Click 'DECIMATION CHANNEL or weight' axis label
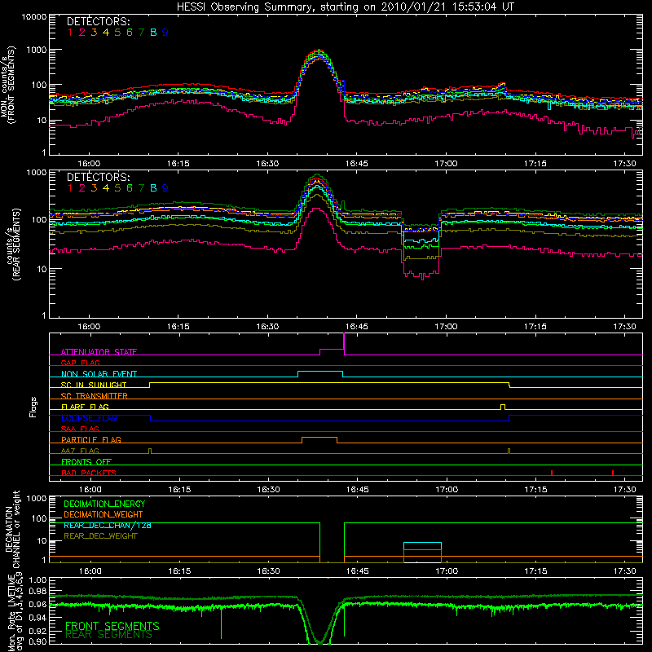652x652 pixels. tap(12, 529)
